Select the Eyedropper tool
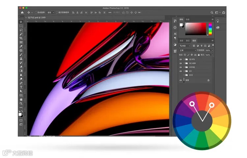Viewport: 247px width, 158px height. tap(21, 46)
